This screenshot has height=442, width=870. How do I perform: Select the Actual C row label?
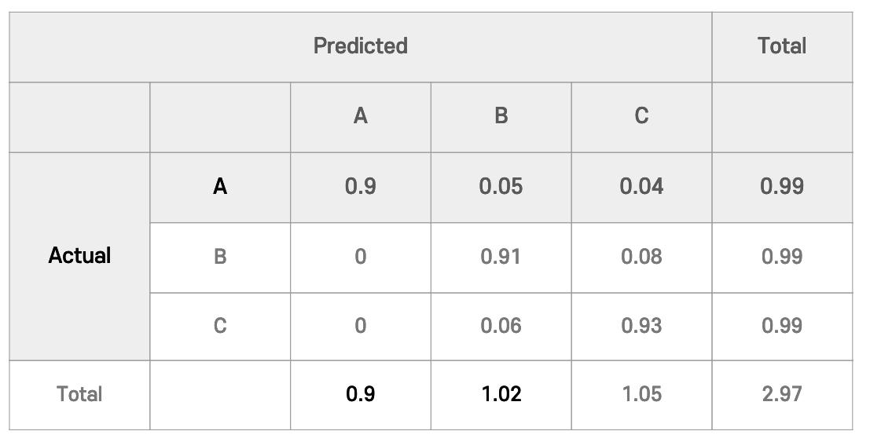pyautogui.click(x=220, y=327)
